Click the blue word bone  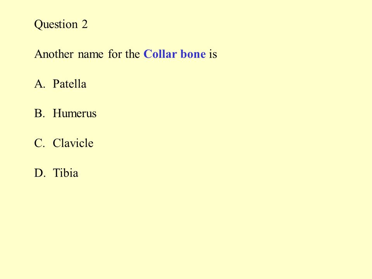pos(193,54)
